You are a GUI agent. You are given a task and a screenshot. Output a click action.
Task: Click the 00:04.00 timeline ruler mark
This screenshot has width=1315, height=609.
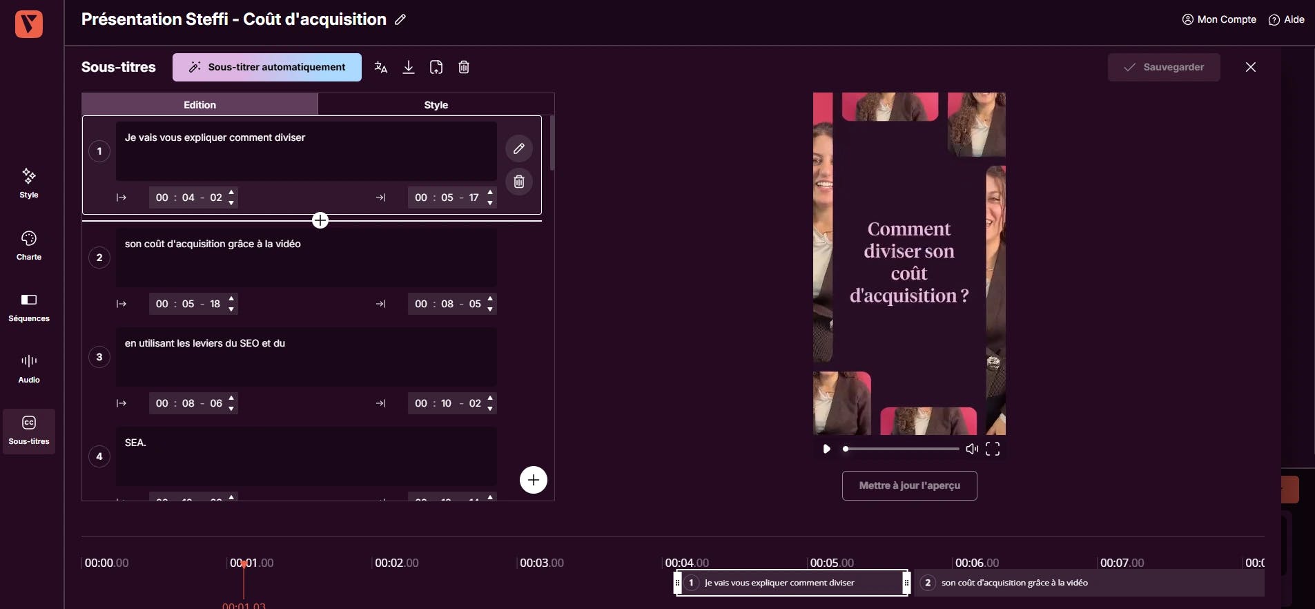tap(687, 563)
